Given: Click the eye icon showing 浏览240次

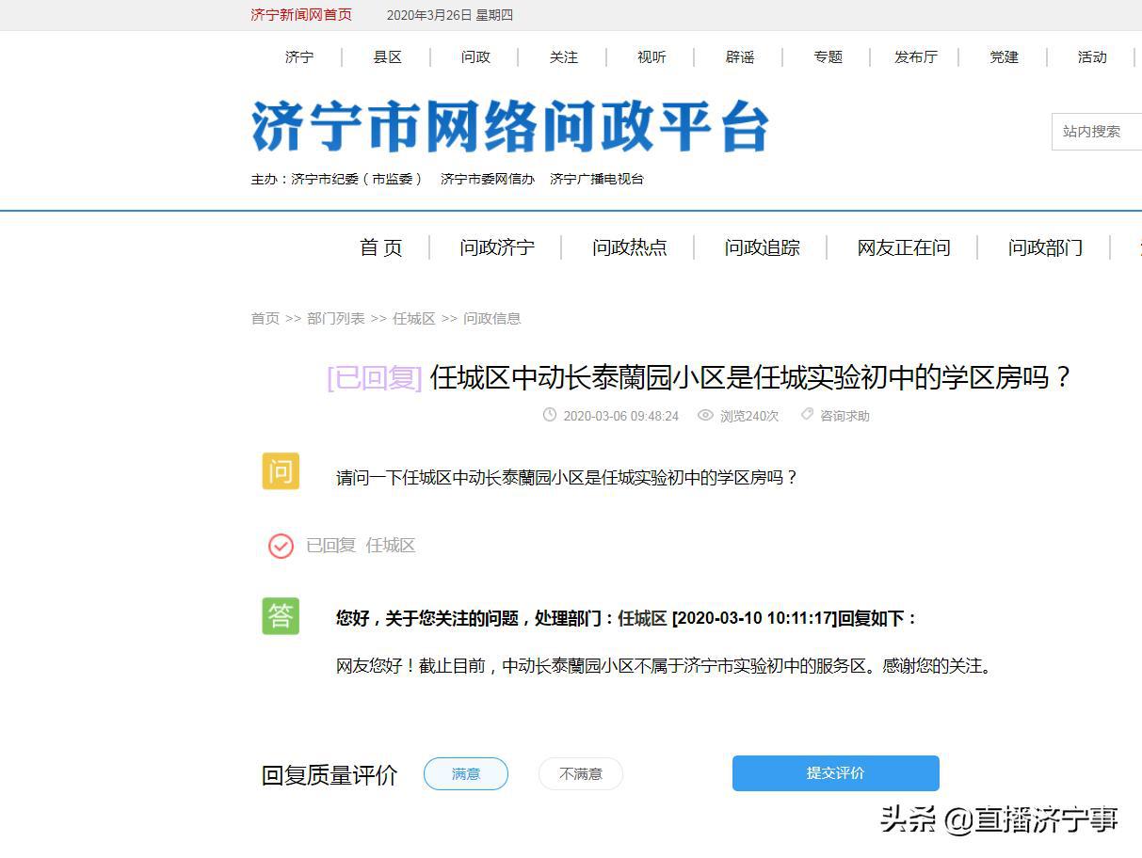Looking at the screenshot, I should [705, 415].
